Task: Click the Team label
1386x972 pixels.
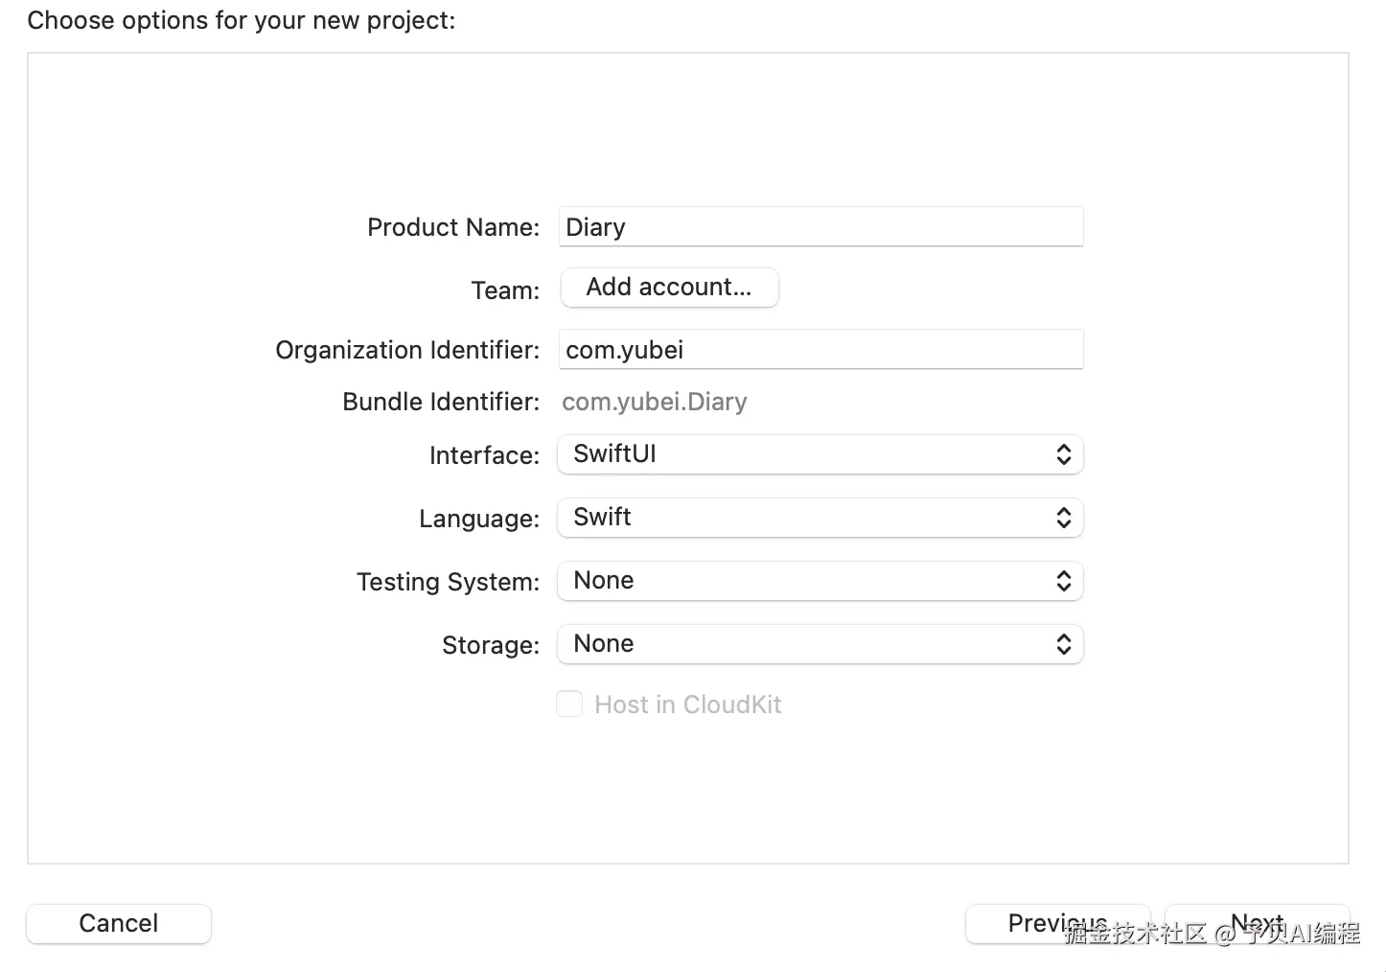Action: pos(505,290)
